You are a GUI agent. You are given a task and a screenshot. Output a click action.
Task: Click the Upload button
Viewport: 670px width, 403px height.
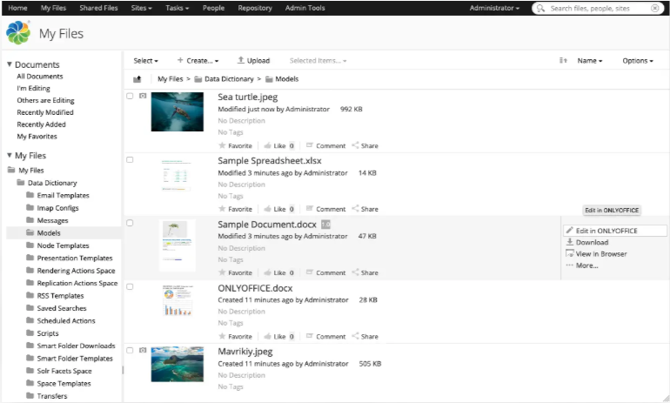(253, 61)
